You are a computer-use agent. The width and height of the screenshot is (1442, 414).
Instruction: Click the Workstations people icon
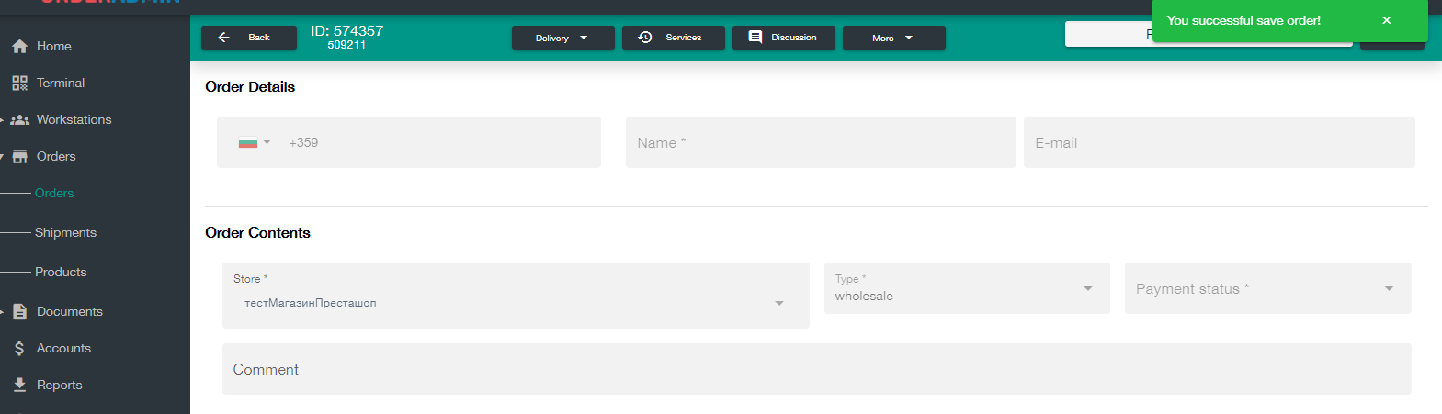(x=19, y=119)
